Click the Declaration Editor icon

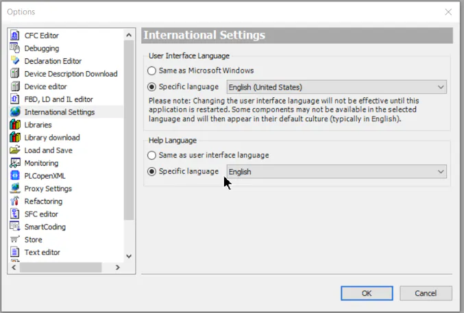click(15, 61)
